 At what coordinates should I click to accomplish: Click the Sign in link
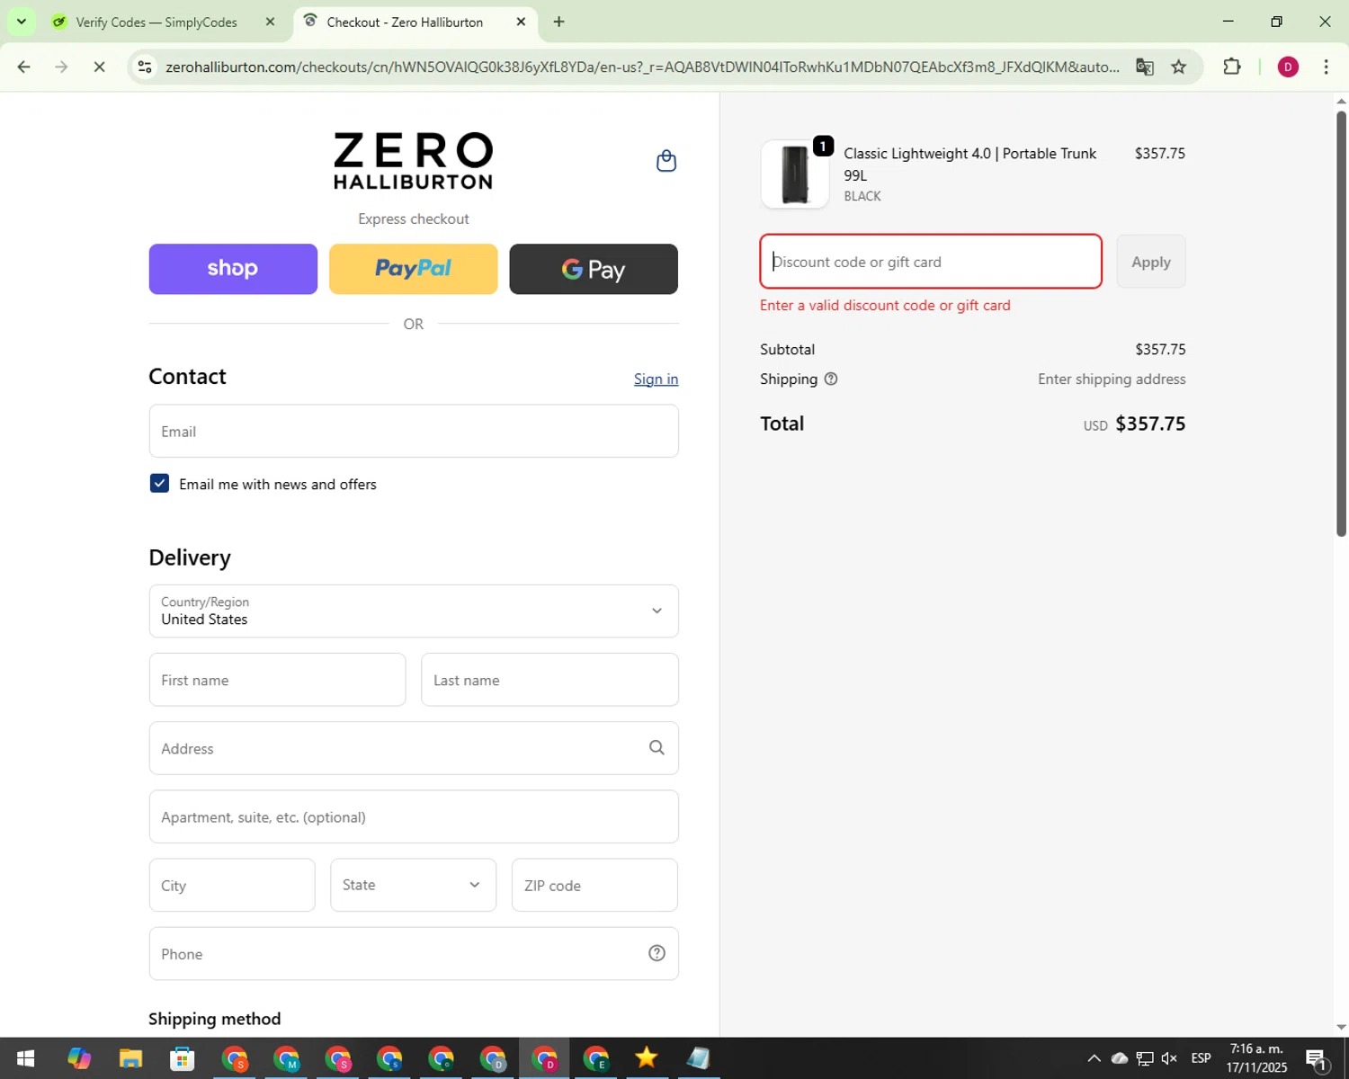(656, 379)
